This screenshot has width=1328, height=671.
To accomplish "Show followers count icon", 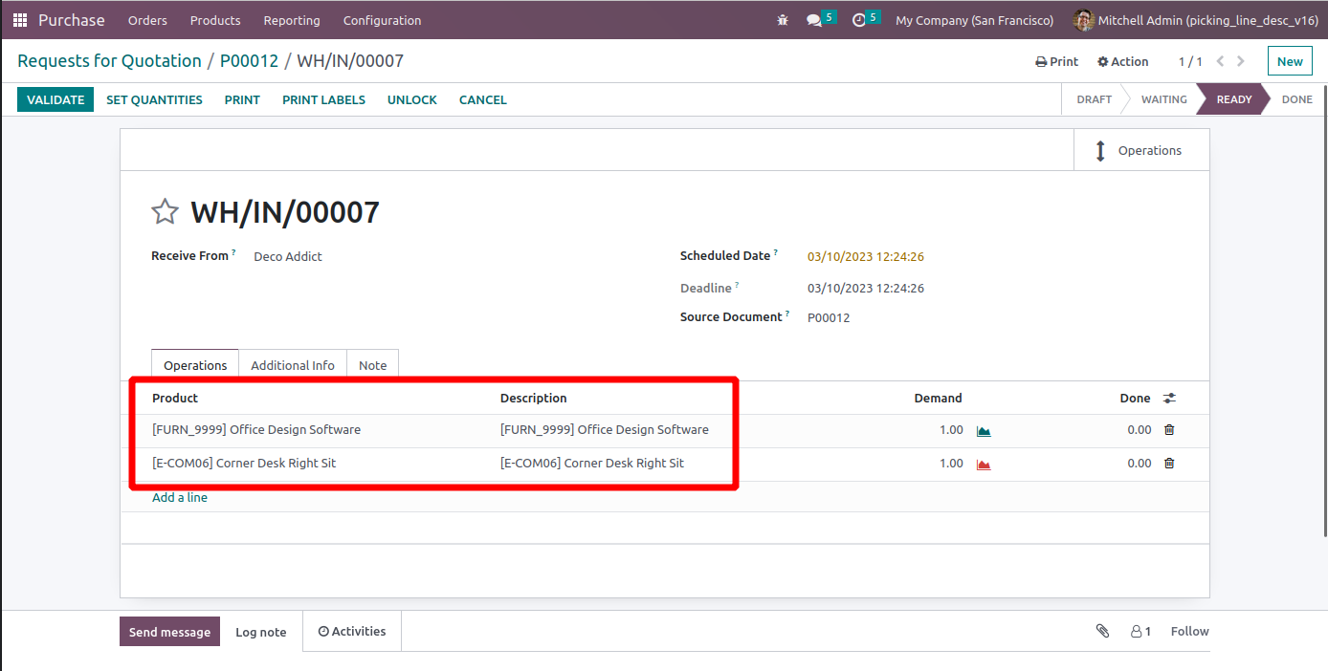I will [1140, 632].
